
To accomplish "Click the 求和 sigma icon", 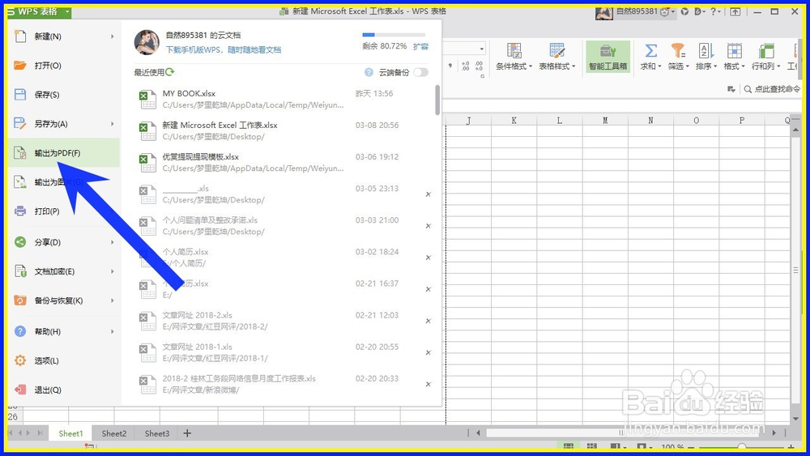I will (651, 50).
